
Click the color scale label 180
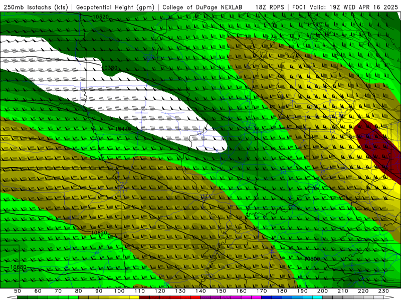pyautogui.click(x=282, y=291)
